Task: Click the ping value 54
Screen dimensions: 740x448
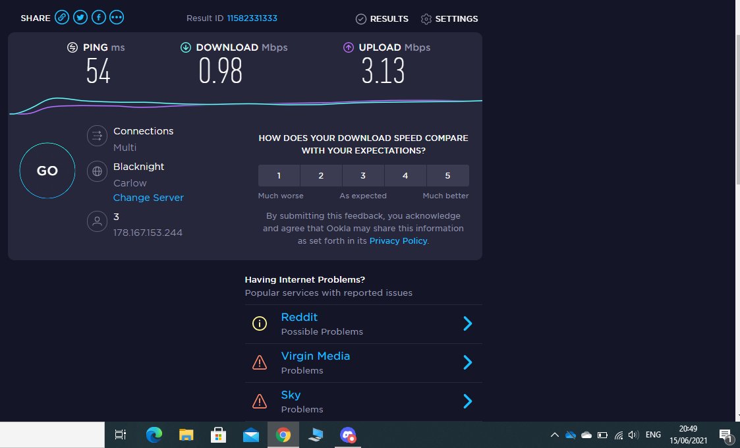Action: click(x=98, y=70)
